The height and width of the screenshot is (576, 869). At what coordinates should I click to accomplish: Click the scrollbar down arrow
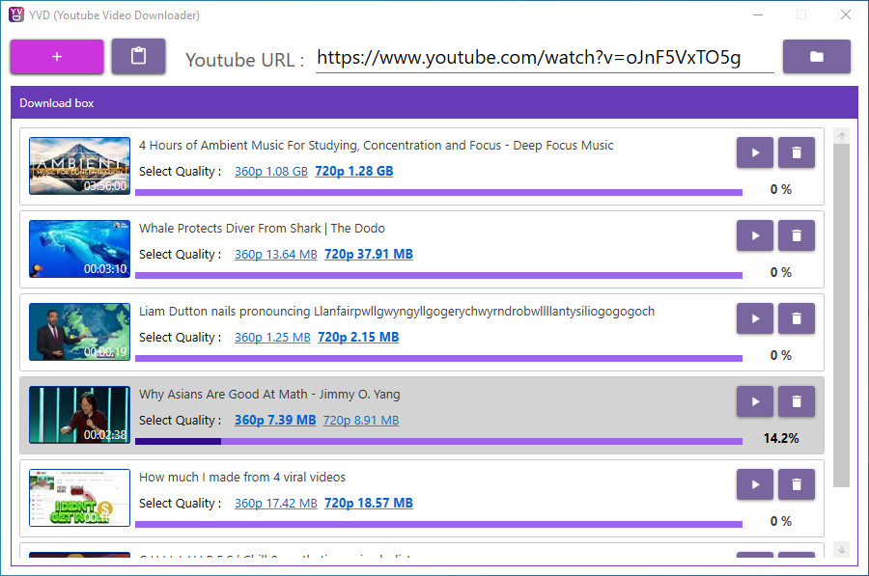[x=841, y=549]
